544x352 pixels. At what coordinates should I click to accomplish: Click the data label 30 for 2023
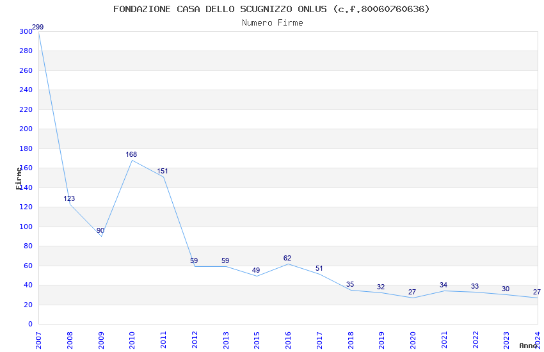[x=506, y=289]
